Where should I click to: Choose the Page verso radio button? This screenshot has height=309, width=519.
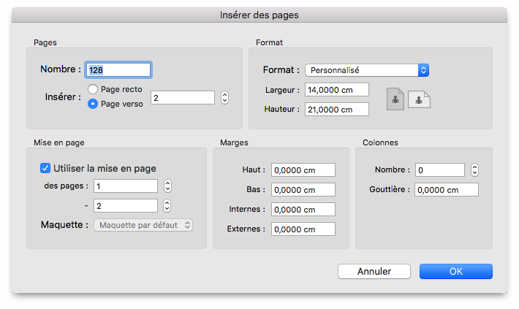tap(93, 104)
